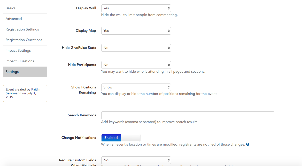Screen dimensions: 302x166
Task: Click the 'You can display or hide' hint
Action: pos(159,94)
